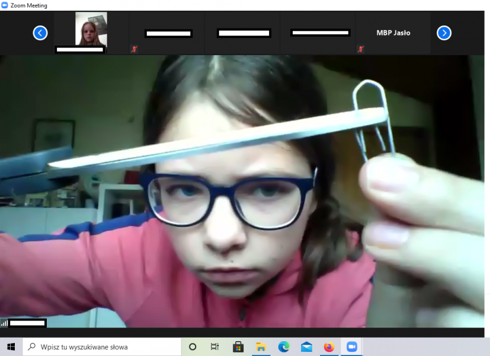Open File Explorer from taskbar
This screenshot has height=356, width=490.
[261, 347]
